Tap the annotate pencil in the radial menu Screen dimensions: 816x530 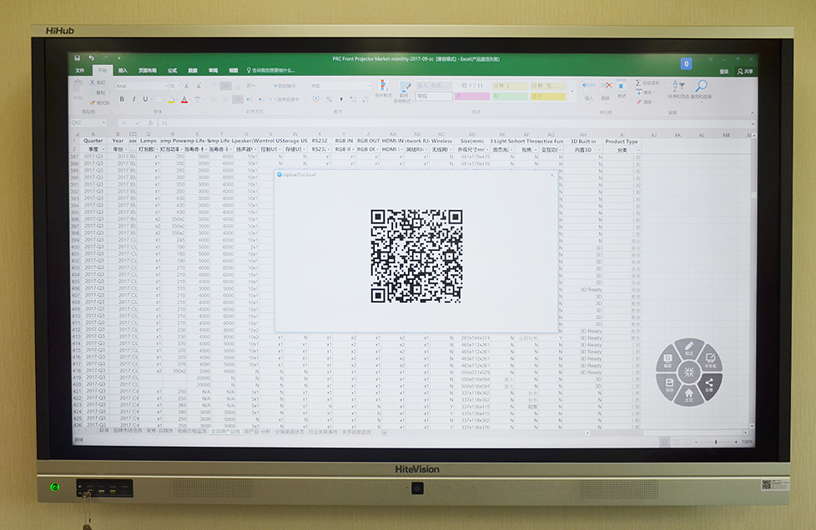[x=689, y=347]
